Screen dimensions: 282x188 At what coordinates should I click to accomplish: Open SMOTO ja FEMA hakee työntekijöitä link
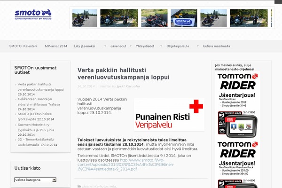point(35,117)
